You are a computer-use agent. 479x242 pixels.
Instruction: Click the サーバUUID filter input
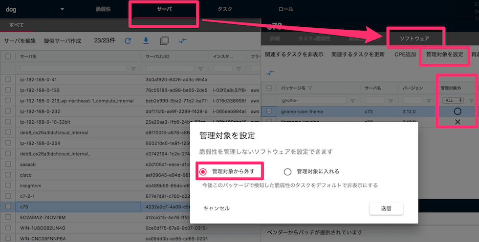170,69
